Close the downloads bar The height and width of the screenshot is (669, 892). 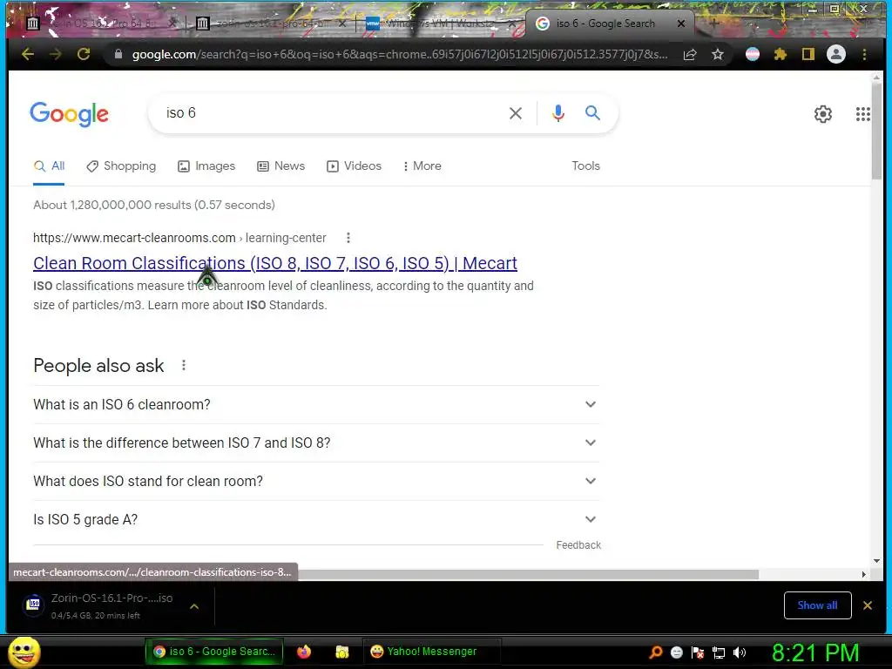pos(867,605)
